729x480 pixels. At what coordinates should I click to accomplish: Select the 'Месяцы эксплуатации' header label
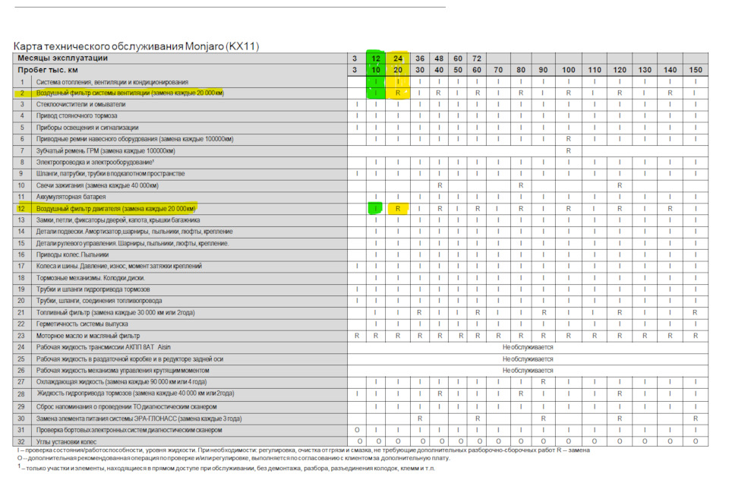point(63,58)
